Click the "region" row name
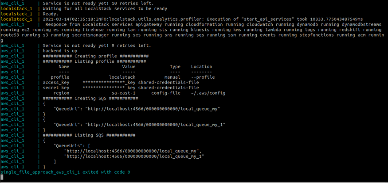Image resolution: width=388 pixels, height=183 pixels. (x=61, y=93)
